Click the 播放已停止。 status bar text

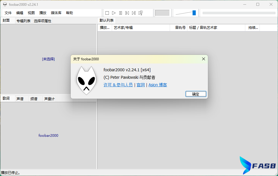tap(10, 173)
